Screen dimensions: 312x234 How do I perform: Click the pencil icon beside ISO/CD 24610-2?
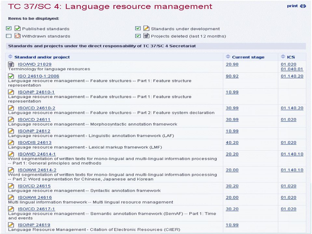(11, 108)
